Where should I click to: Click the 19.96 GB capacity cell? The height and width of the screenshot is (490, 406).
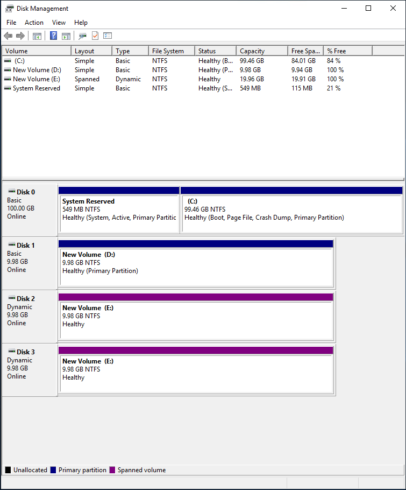(252, 79)
